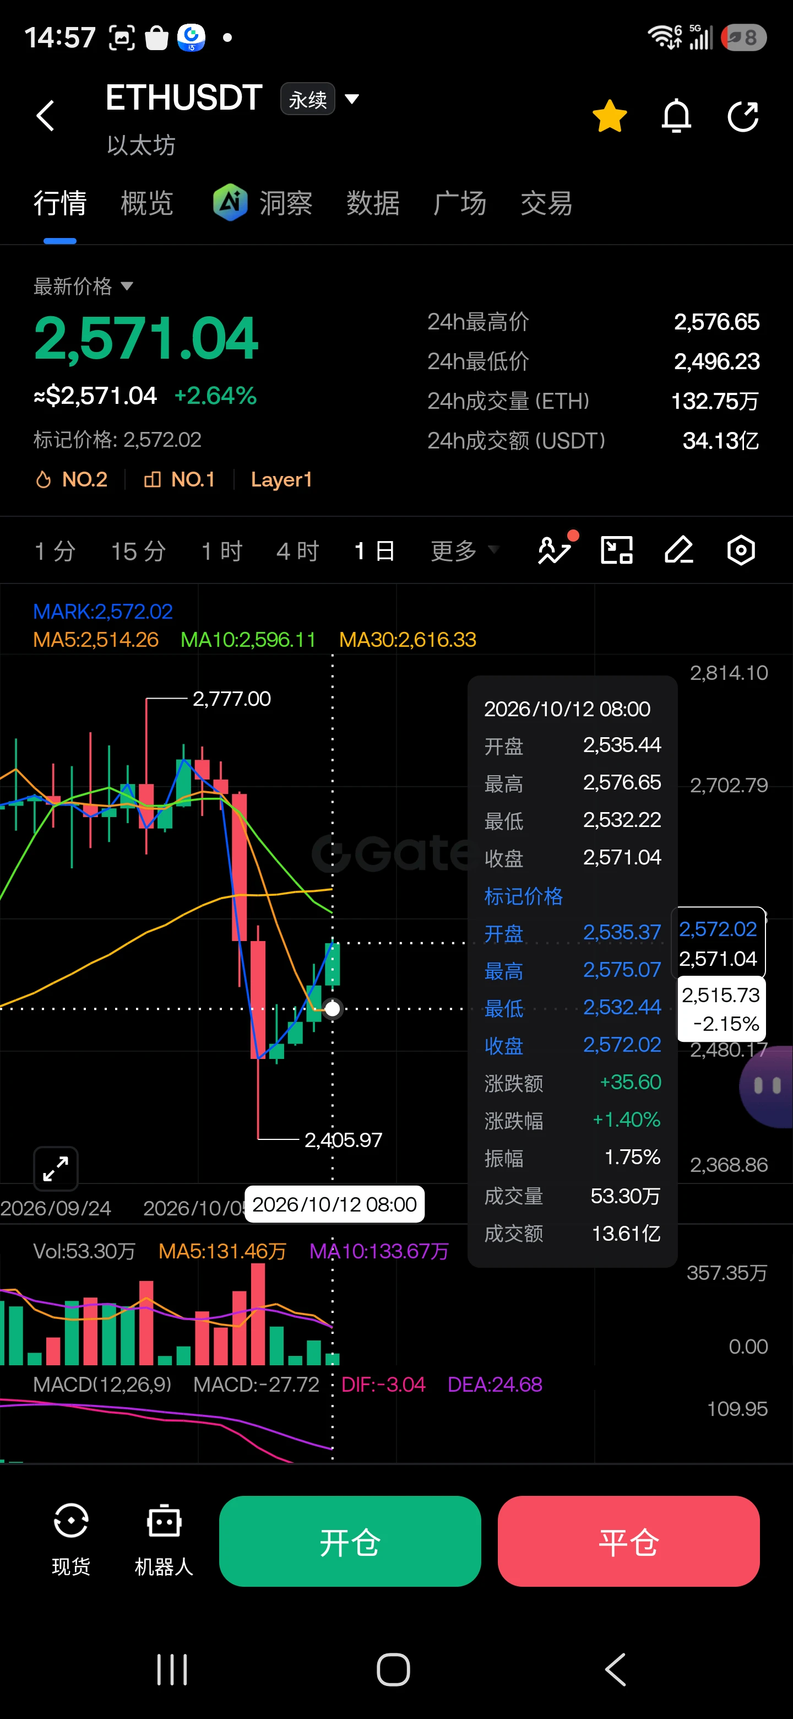Select the 4 时 timeframe
This screenshot has width=793, height=1719.
point(297,551)
